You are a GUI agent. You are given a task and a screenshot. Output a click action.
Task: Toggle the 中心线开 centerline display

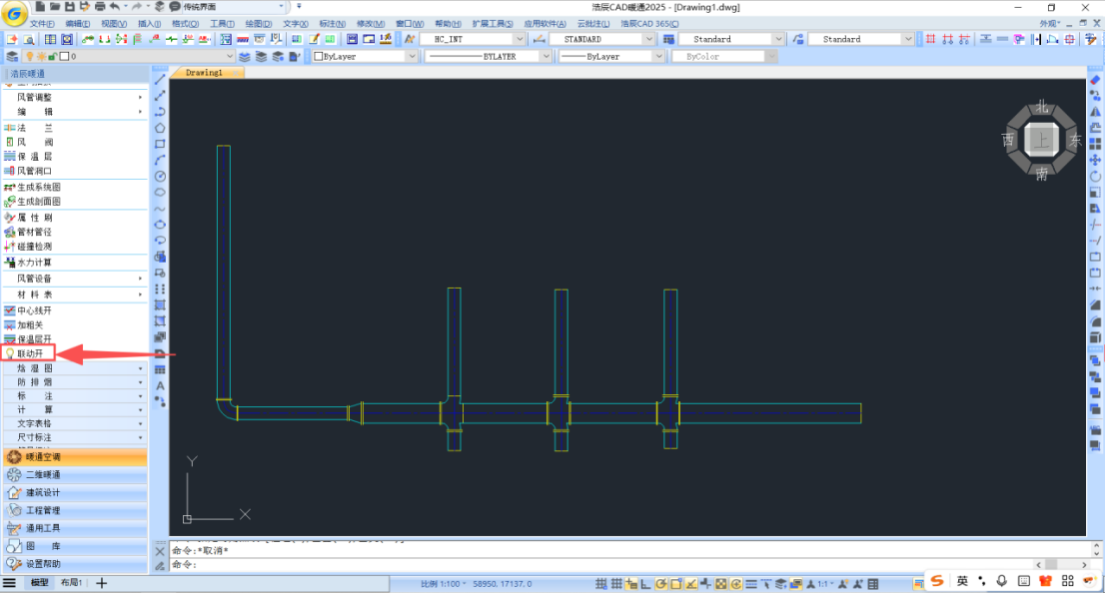point(34,310)
